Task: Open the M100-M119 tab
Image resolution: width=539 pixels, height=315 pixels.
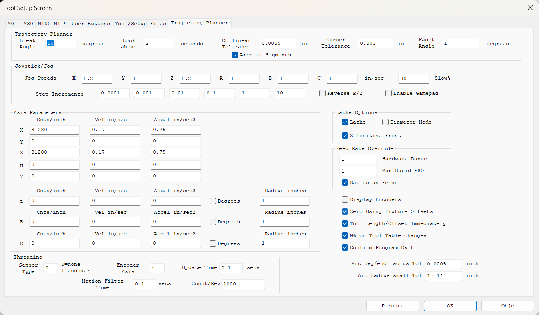Action: pyautogui.click(x=52, y=24)
